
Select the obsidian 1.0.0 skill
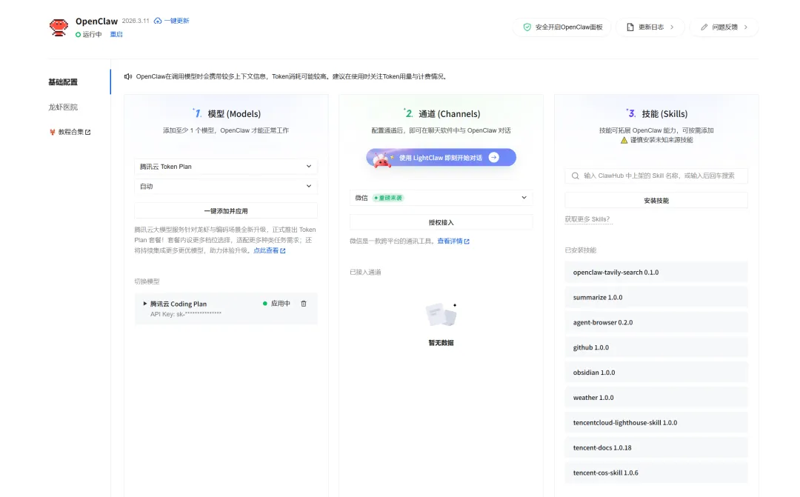(656, 373)
